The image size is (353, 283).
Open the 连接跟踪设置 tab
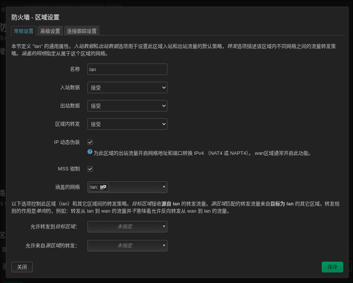coord(82,31)
